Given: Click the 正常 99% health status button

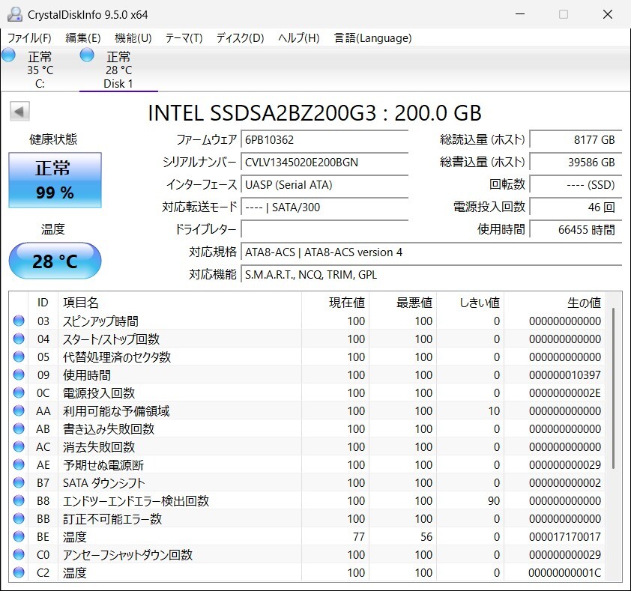Looking at the screenshot, I should pos(55,181).
